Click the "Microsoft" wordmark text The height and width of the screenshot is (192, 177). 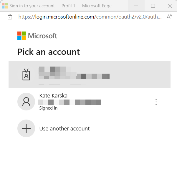click(x=43, y=36)
